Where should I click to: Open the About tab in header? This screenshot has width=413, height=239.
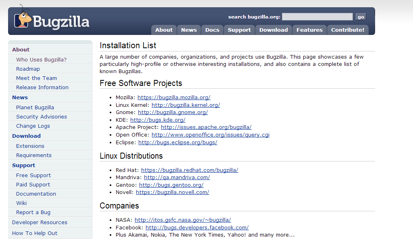(164, 30)
